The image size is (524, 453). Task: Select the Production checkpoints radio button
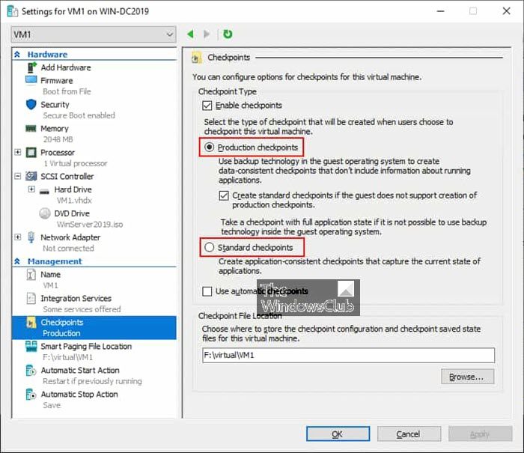pos(209,147)
